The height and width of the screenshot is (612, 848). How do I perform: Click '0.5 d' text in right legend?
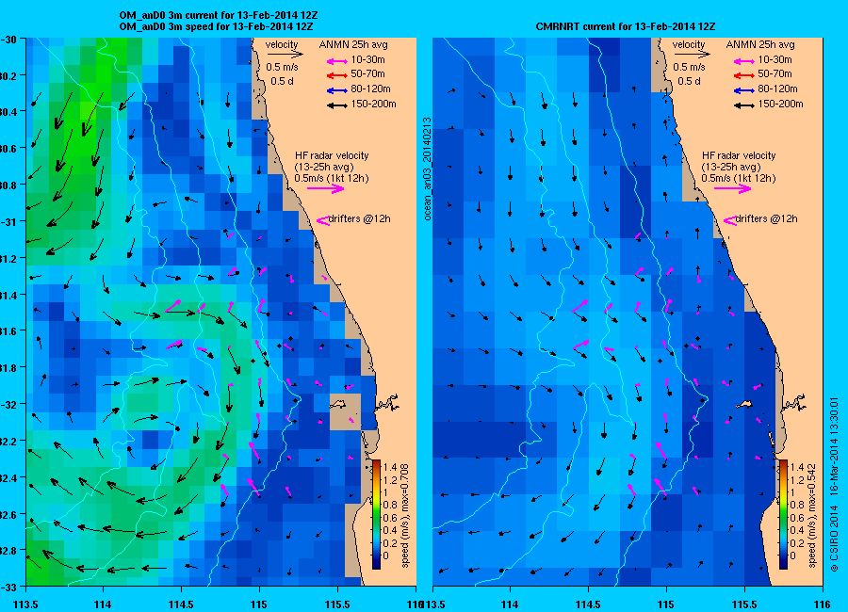coord(690,81)
